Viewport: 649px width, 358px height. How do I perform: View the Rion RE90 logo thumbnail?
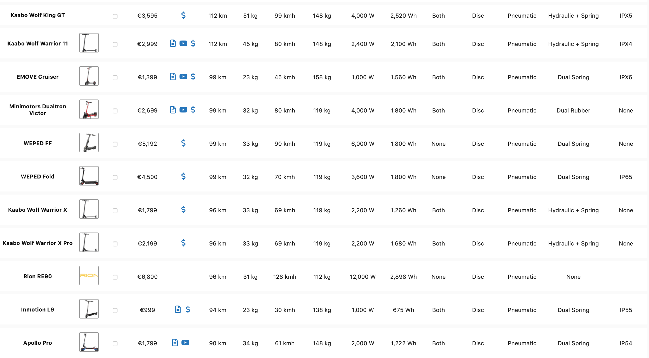point(89,275)
